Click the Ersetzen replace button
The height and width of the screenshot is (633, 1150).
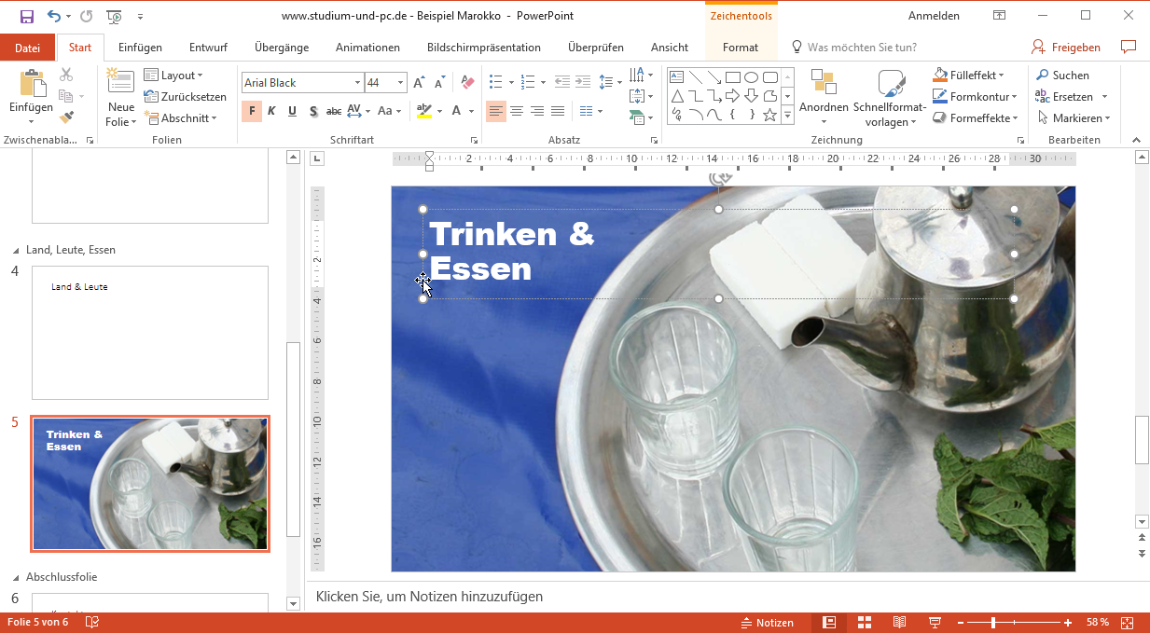1072,97
